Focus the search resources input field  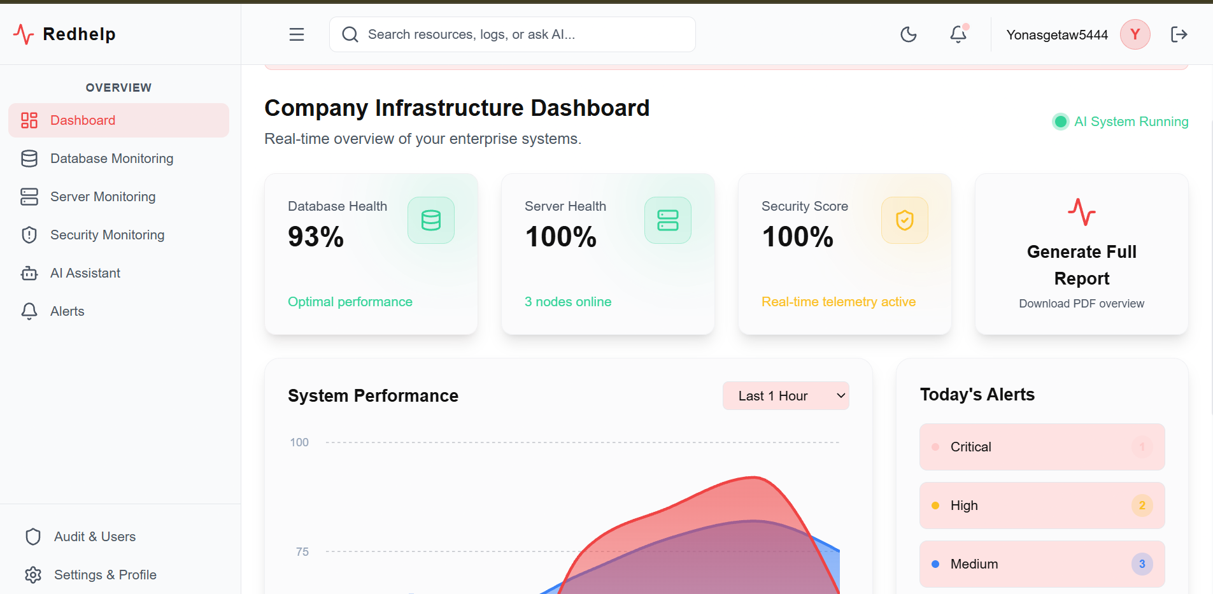(x=513, y=34)
